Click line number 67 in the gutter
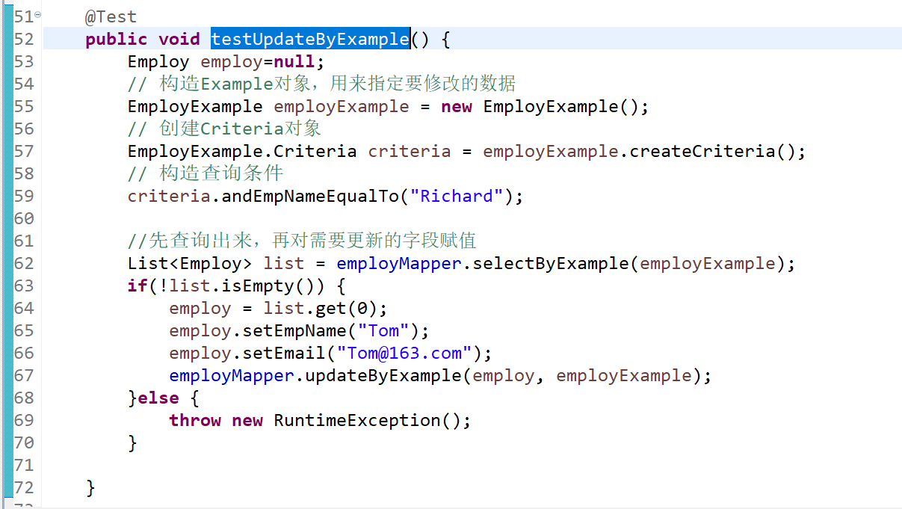The width and height of the screenshot is (902, 509). [24, 375]
